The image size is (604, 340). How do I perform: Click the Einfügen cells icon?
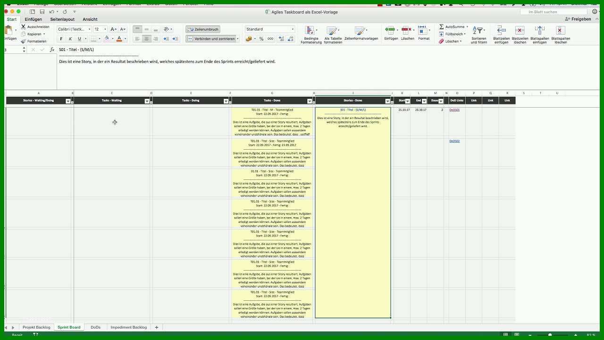(390, 30)
